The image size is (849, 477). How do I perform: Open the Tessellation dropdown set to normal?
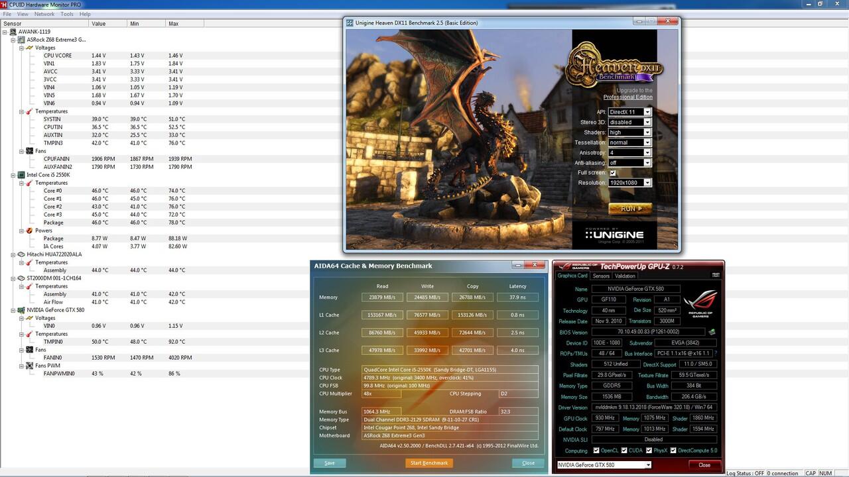[629, 142]
